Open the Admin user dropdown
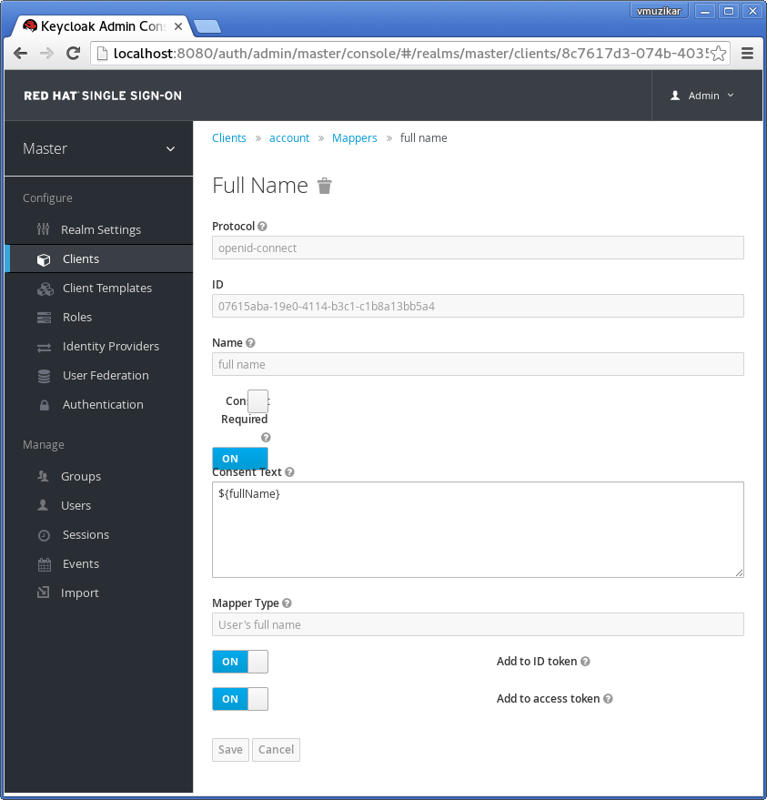Image resolution: width=767 pixels, height=800 pixels. pyautogui.click(x=702, y=96)
